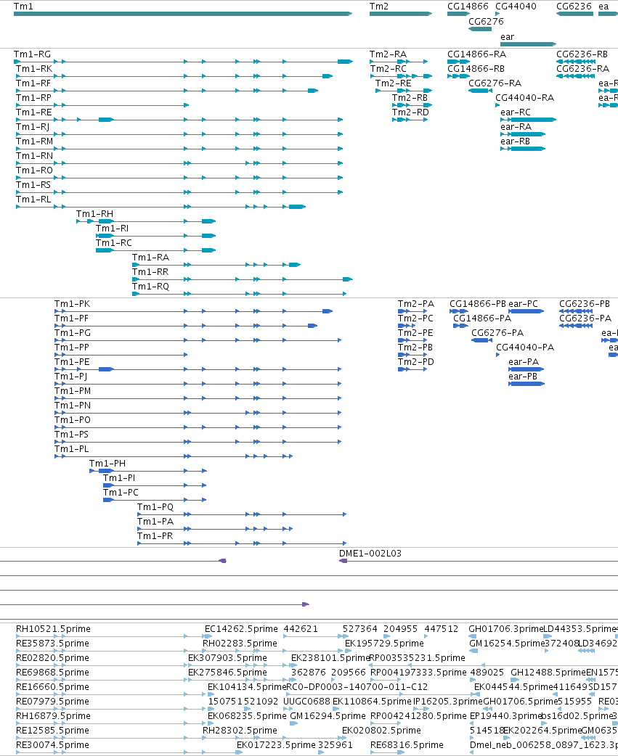Select protein Tm1-PC
Image resolution: width=618 pixels, height=756 pixels.
155,499
